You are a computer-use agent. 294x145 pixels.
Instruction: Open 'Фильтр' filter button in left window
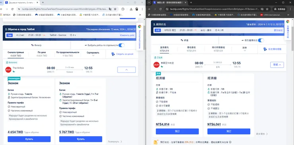[x=37, y=45]
